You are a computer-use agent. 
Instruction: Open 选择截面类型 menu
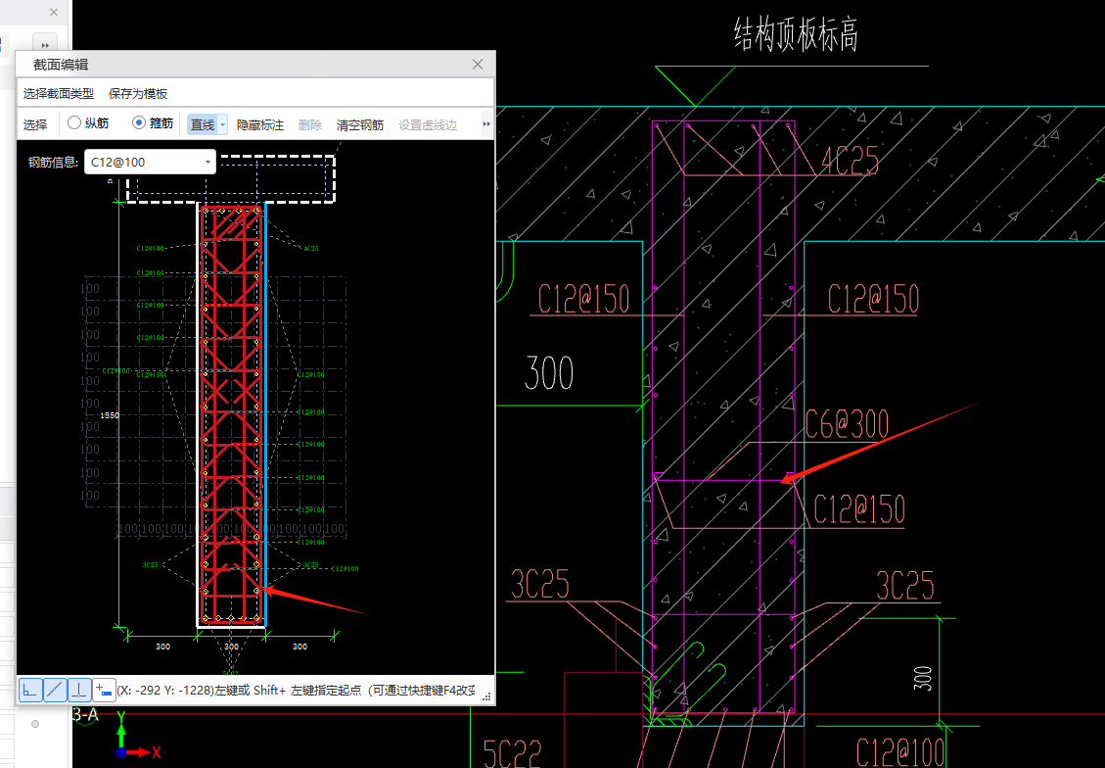59,94
